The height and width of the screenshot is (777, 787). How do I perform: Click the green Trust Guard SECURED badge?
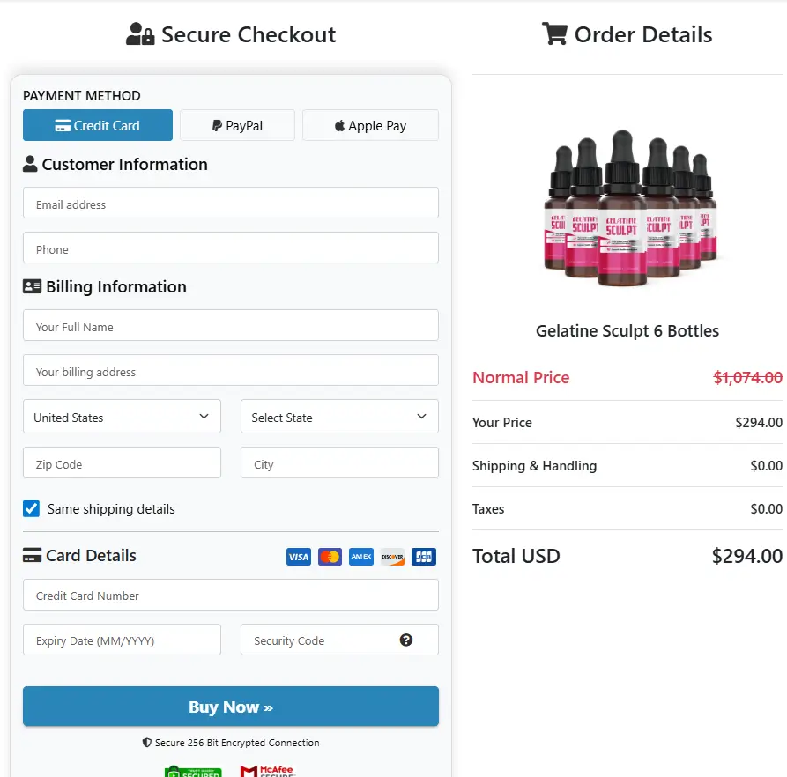[x=193, y=772]
